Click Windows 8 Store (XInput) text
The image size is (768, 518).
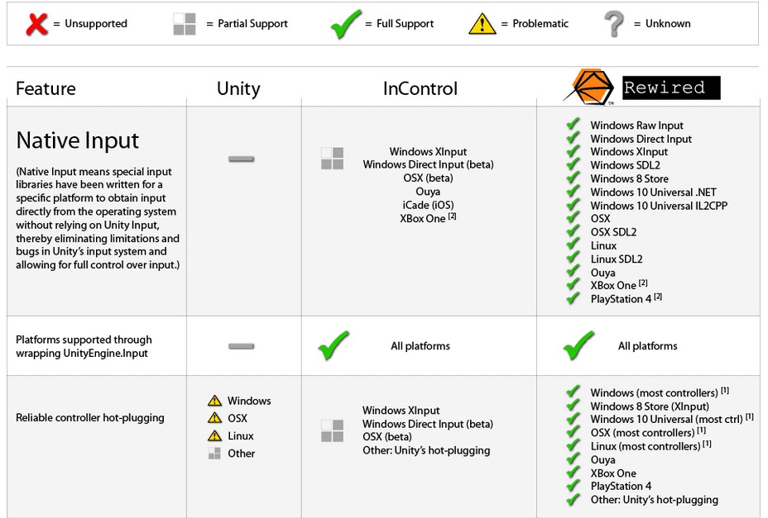coord(650,406)
